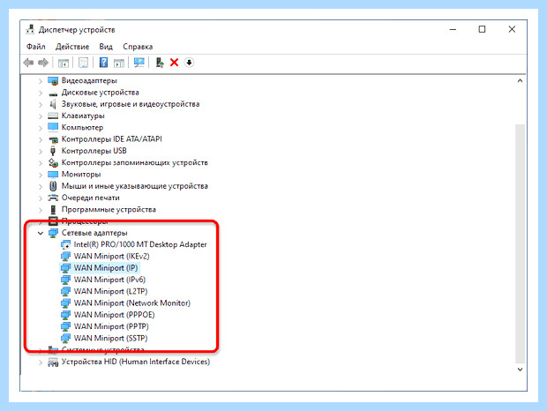The width and height of the screenshot is (547, 411).
Task: Click the scrollbar down arrow
Action: tap(520, 370)
